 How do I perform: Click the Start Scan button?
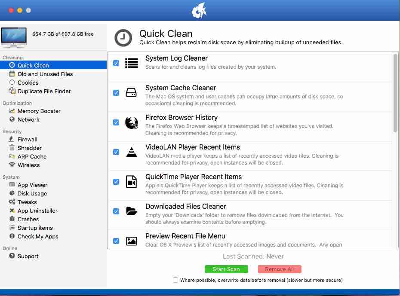pos(226,269)
